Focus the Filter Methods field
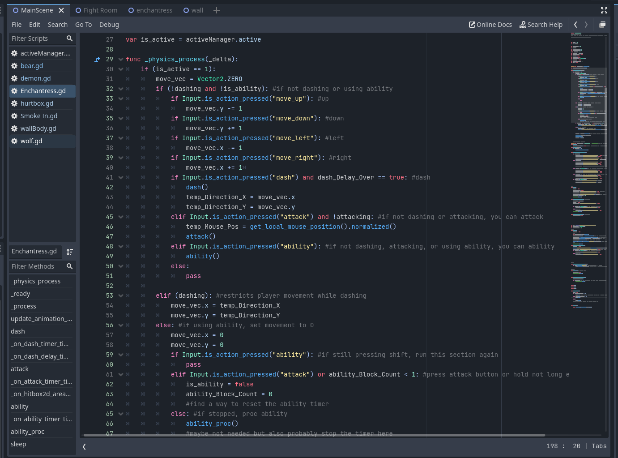 click(43, 266)
